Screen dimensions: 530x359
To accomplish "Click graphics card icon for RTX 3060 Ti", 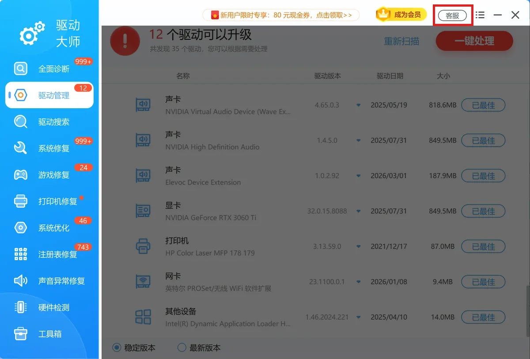I will (143, 211).
